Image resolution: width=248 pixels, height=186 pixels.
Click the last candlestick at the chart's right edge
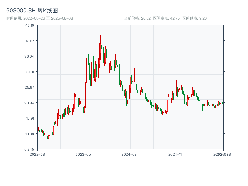click(223, 103)
